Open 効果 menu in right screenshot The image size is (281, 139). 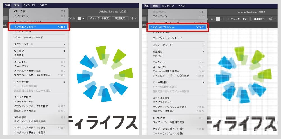point(146,6)
